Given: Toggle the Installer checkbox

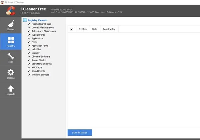Looking at the screenshot, I should point(29,53).
